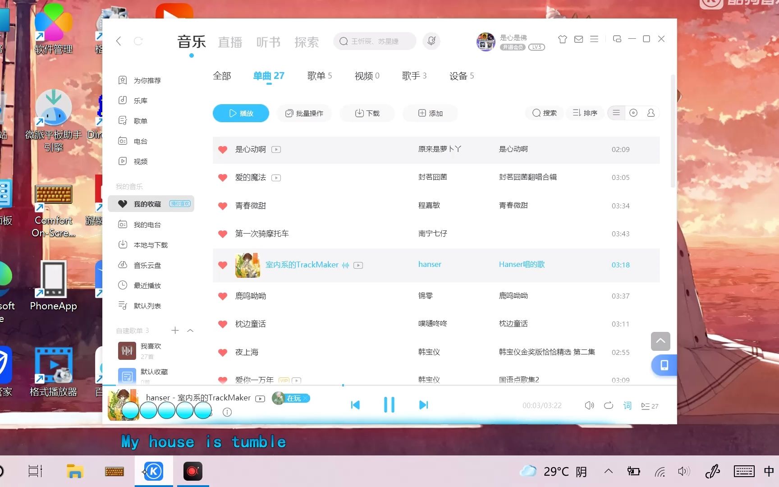Add a new playlist with the plus icon

[x=175, y=331]
